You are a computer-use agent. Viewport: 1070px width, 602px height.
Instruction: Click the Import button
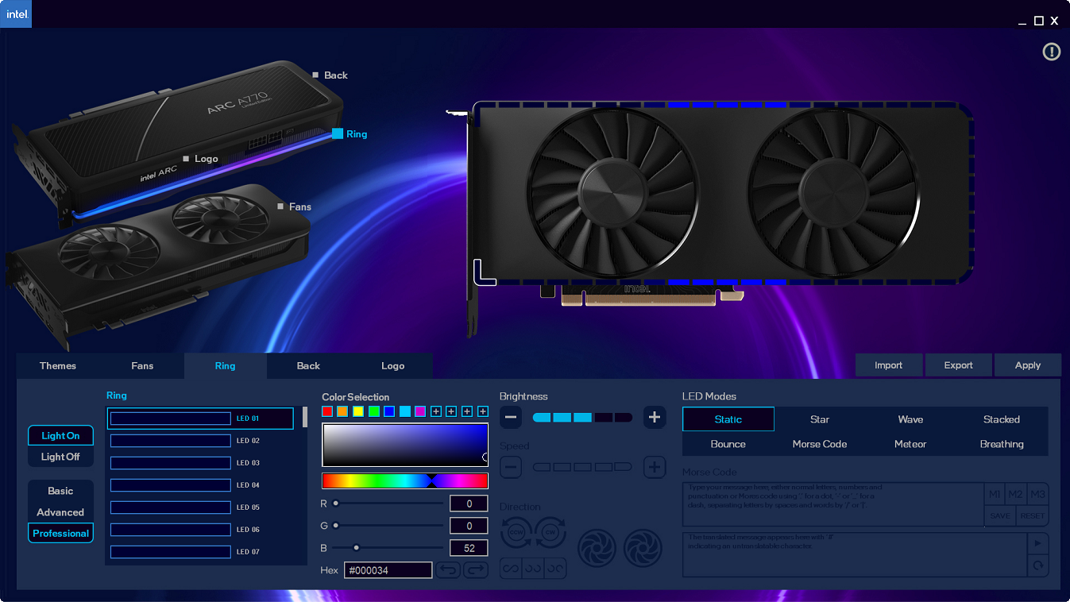[889, 365]
